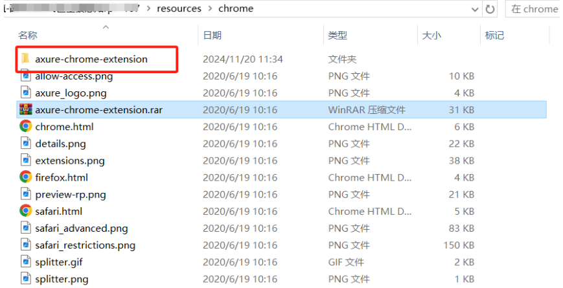The width and height of the screenshot is (563, 288).
Task: Refresh the current folder view
Action: tap(490, 9)
